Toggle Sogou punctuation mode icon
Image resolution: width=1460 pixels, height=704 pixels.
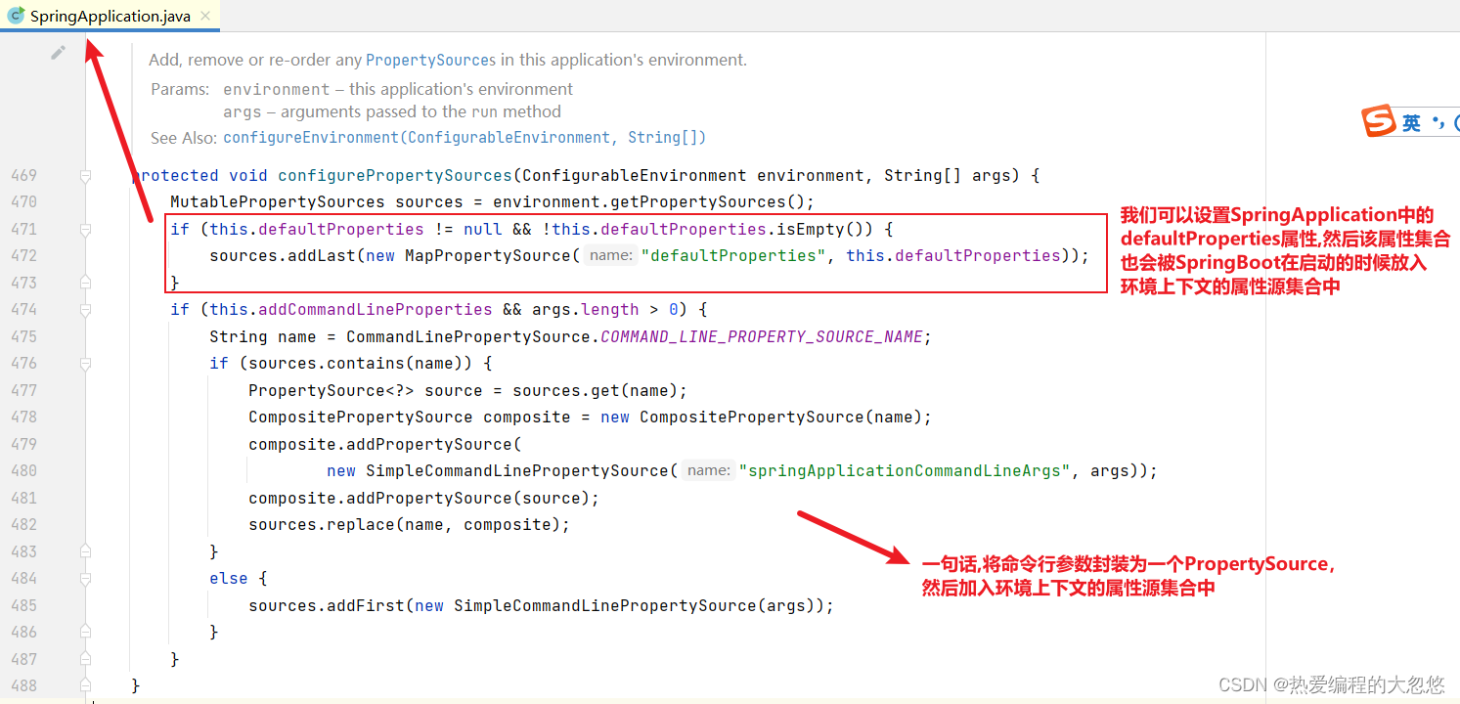click(1438, 123)
